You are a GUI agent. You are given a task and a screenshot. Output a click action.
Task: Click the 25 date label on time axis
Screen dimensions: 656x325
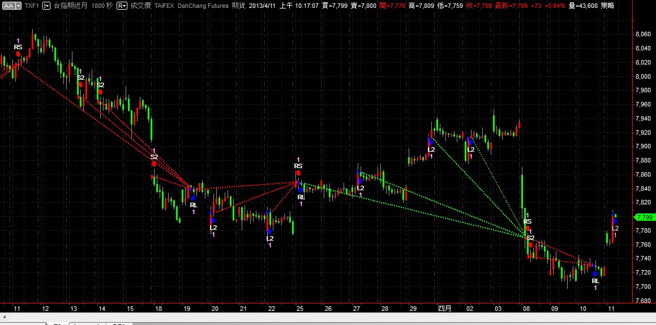[299, 309]
